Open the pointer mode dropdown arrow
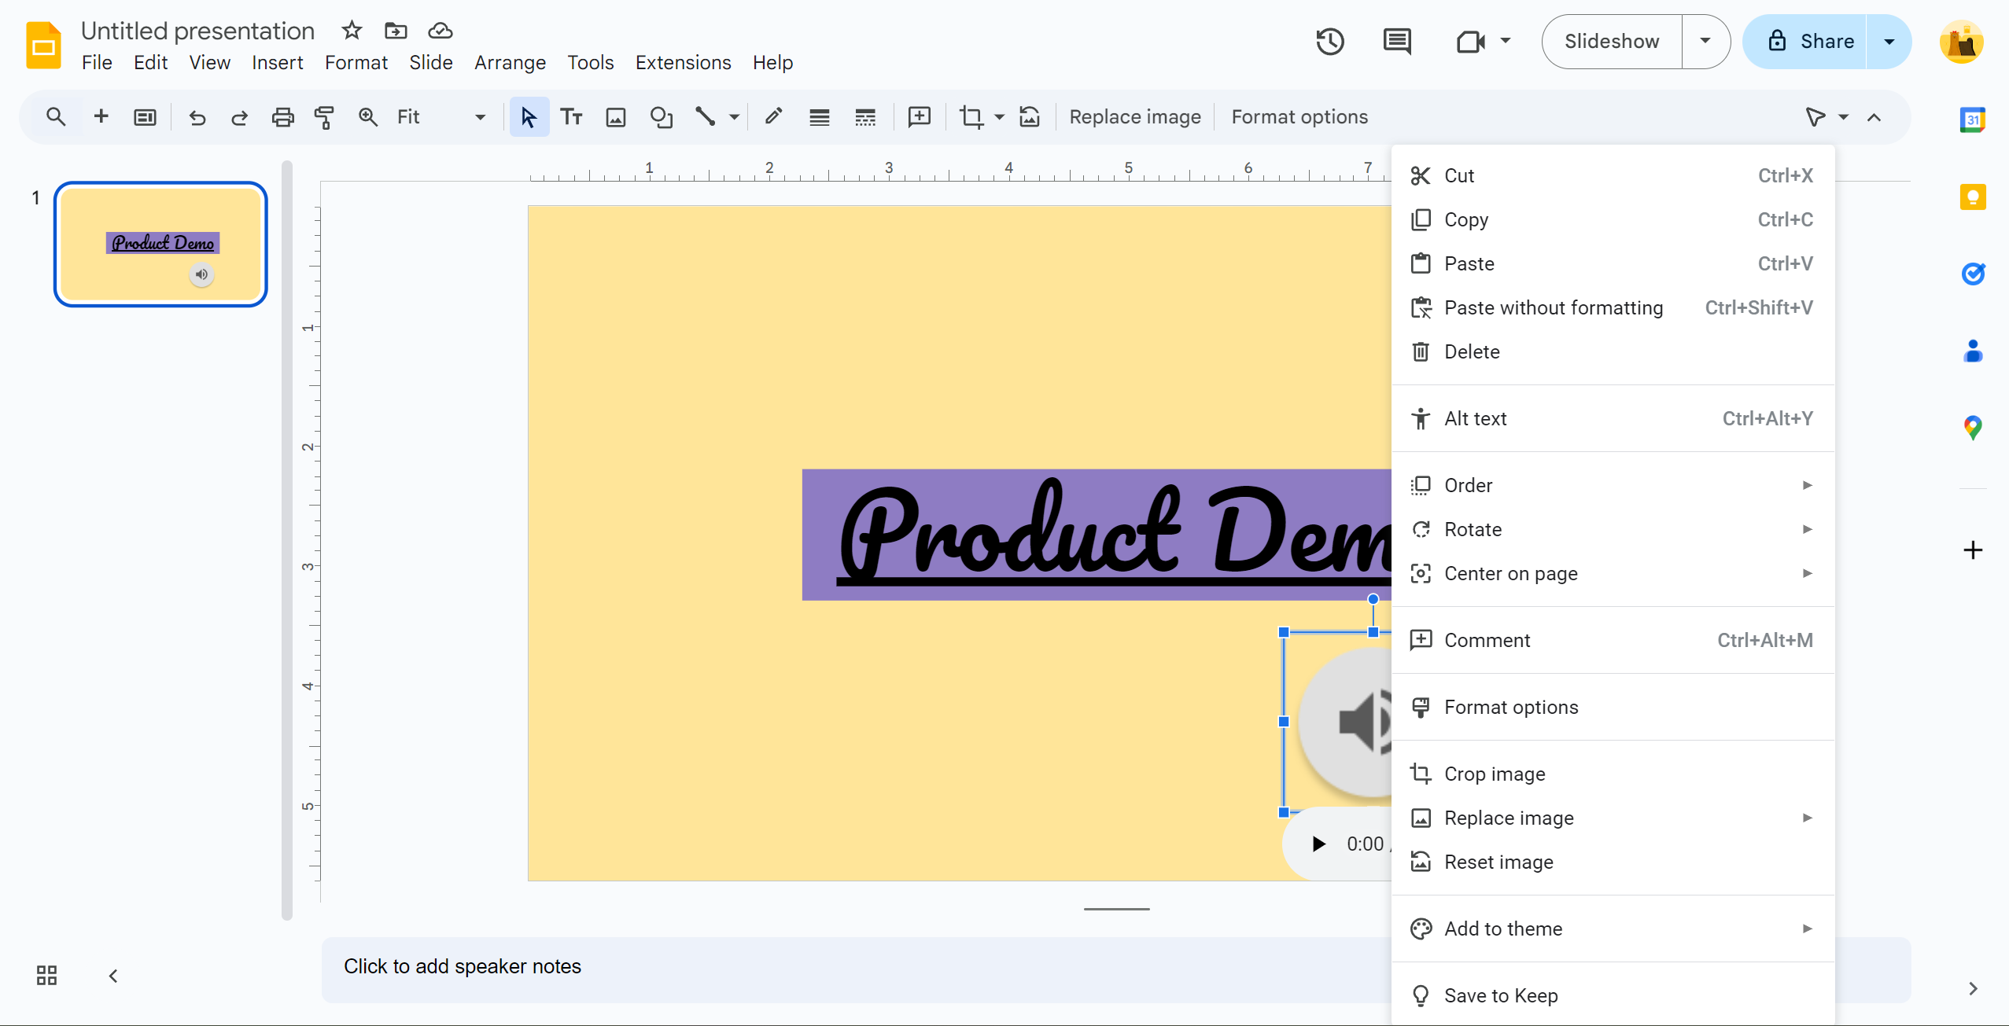 (1843, 117)
